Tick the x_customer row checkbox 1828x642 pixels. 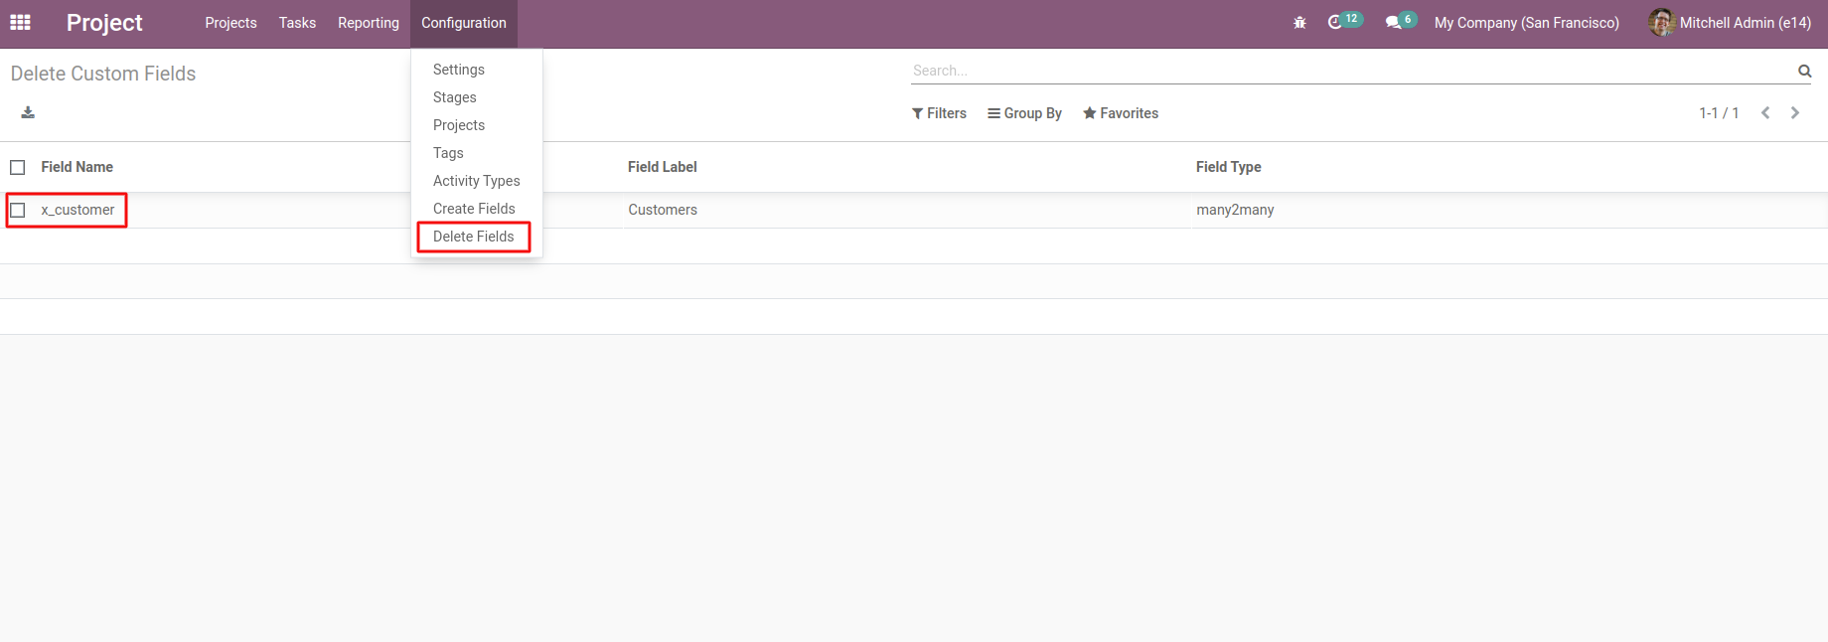[18, 210]
